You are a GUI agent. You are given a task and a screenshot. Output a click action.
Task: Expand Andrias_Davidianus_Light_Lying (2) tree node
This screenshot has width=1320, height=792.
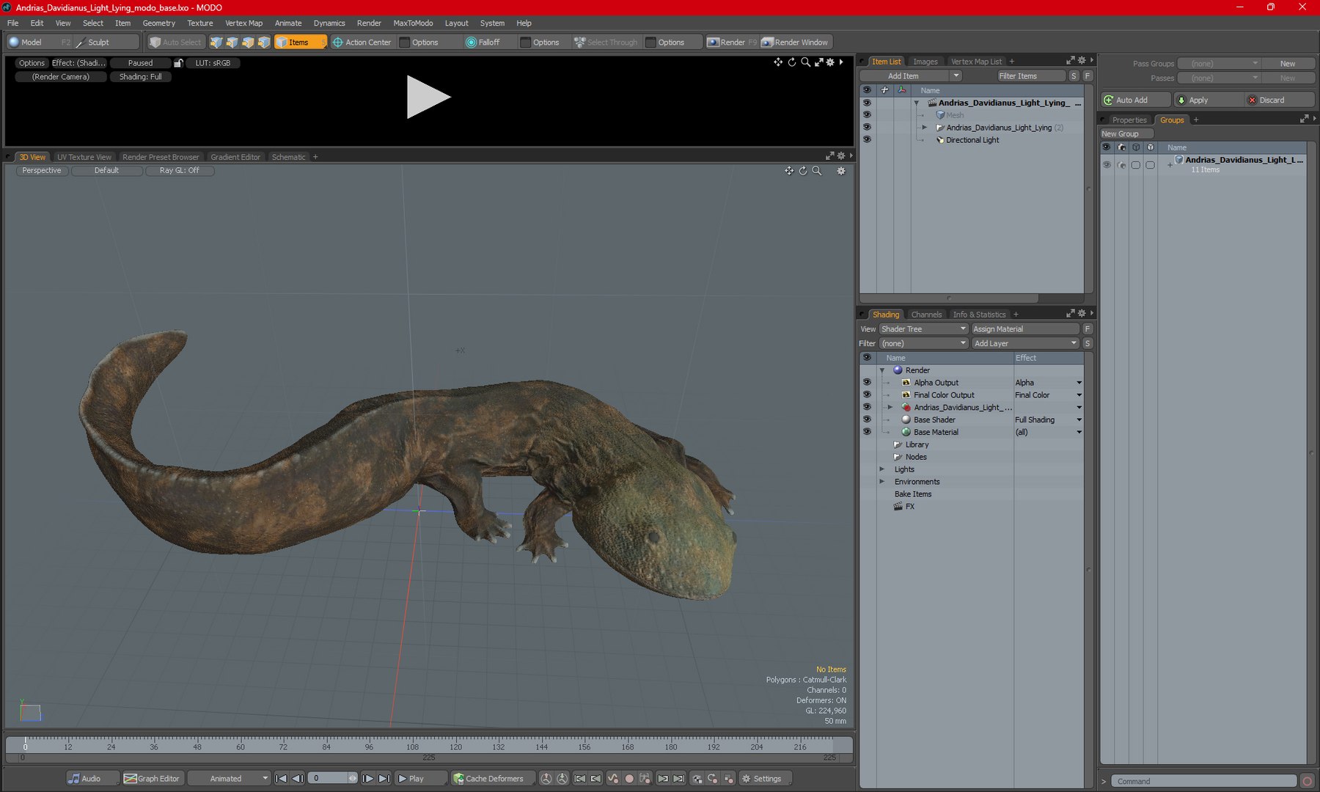925,128
